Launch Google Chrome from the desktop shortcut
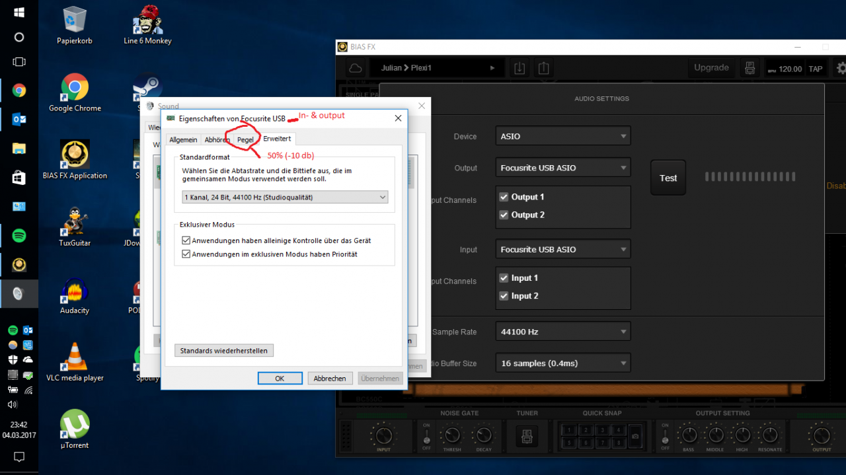 75,92
